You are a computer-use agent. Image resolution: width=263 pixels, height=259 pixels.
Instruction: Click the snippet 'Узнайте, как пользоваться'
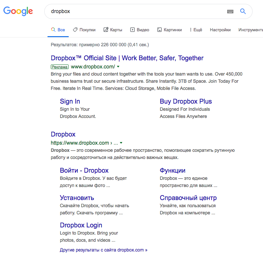187,206
